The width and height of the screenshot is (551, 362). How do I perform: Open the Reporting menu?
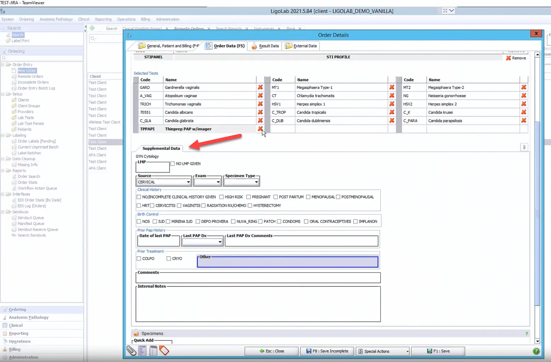[103, 19]
